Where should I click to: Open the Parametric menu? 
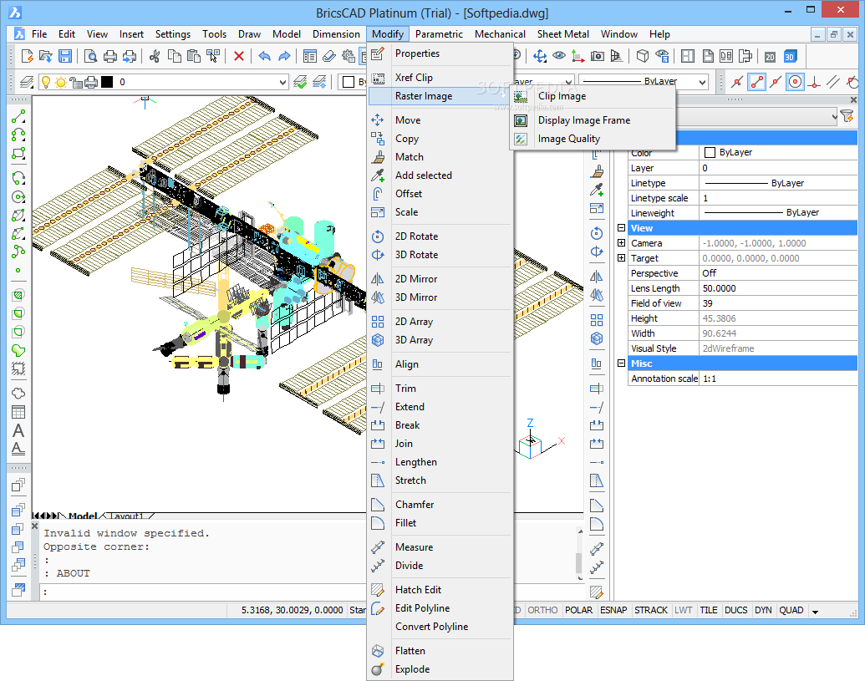coord(439,34)
